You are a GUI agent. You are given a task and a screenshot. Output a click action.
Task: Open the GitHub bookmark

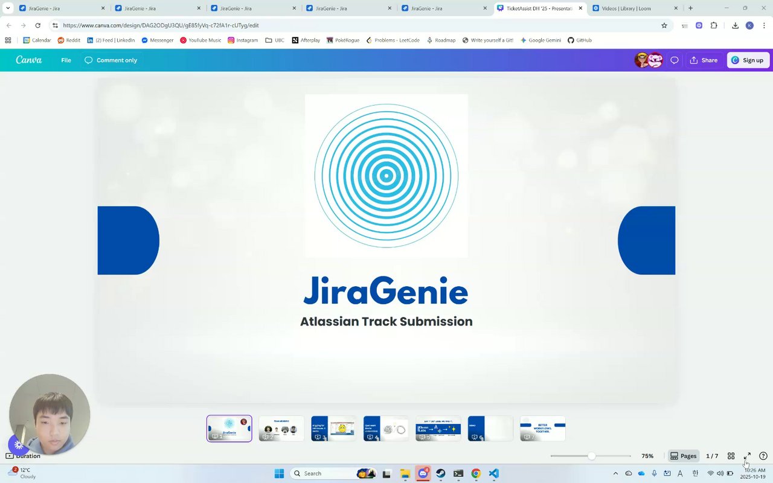click(x=579, y=40)
